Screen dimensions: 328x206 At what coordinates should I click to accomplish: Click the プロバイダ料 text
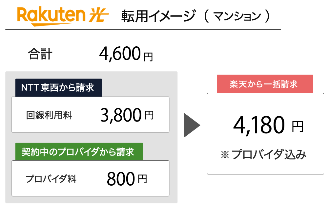[x=51, y=179]
